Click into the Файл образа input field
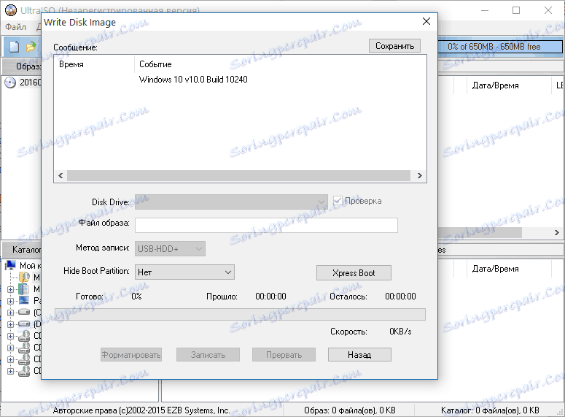The width and height of the screenshot is (565, 417). point(266,225)
